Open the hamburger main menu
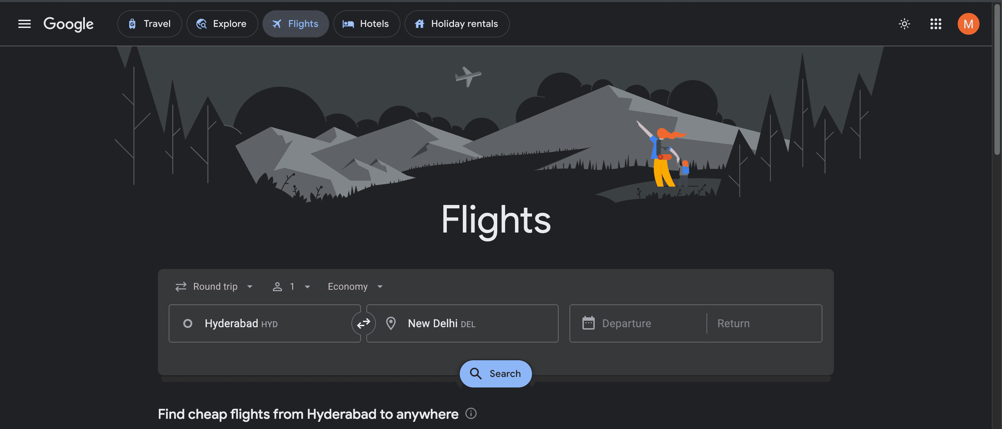1002x429 pixels. coord(24,24)
